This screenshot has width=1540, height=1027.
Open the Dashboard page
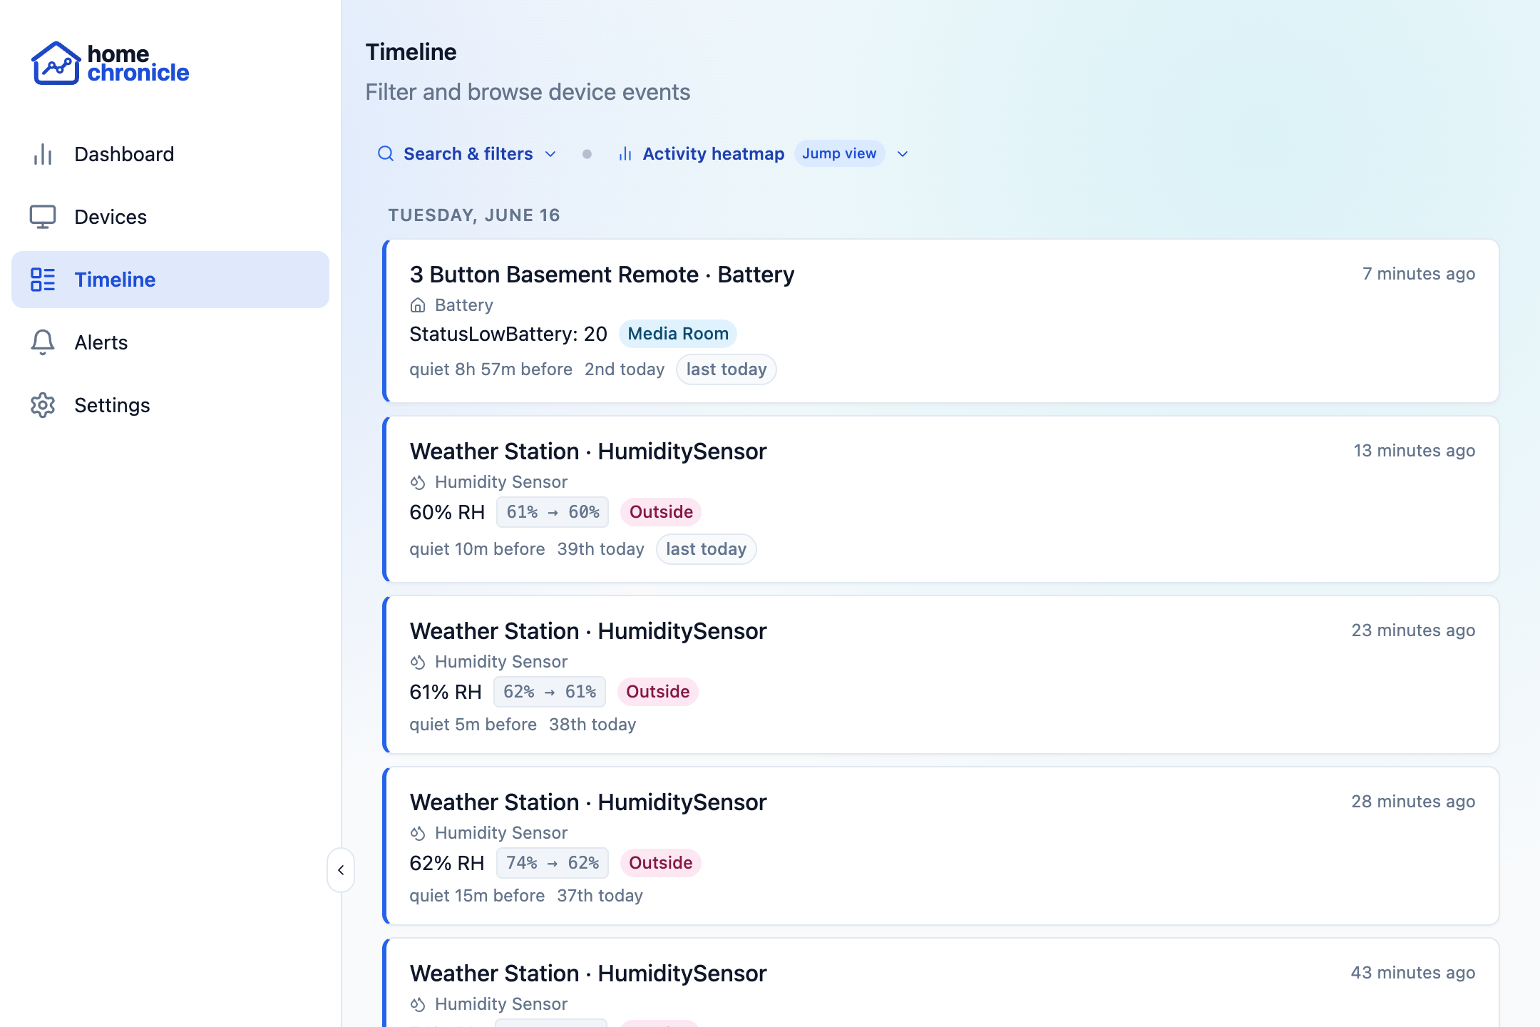coord(170,154)
